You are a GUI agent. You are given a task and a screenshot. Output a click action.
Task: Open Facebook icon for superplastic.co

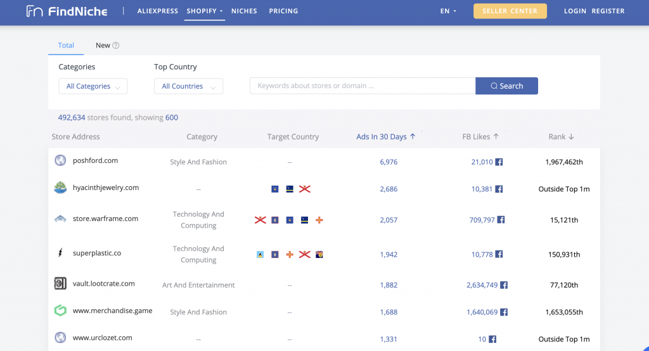[499, 254]
